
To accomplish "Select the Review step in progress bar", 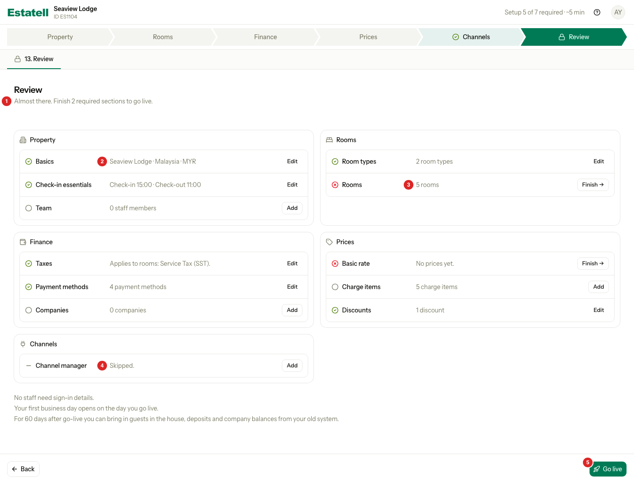I will 574,37.
